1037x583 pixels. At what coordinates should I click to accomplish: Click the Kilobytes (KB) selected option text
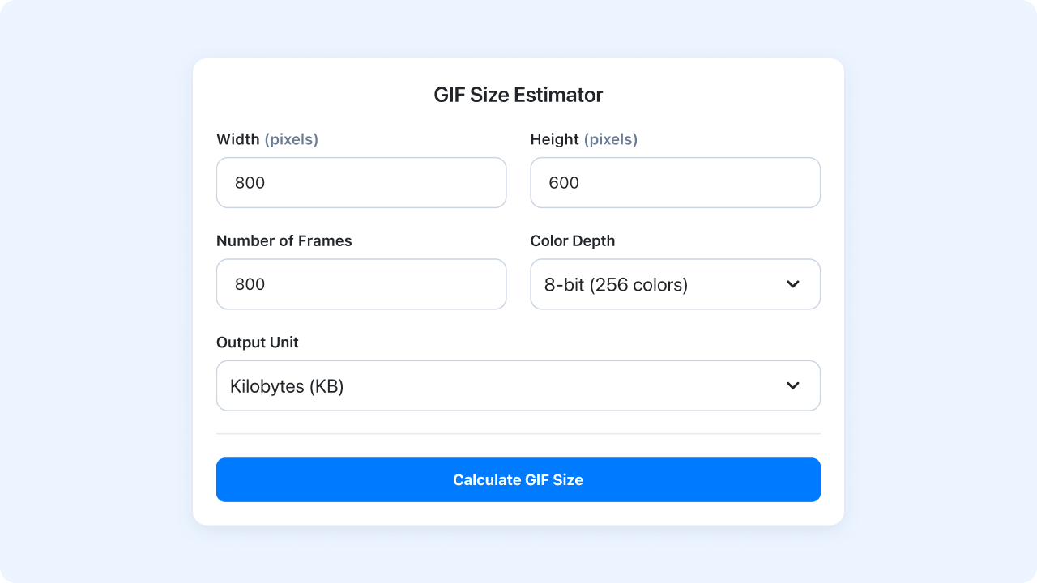click(287, 387)
